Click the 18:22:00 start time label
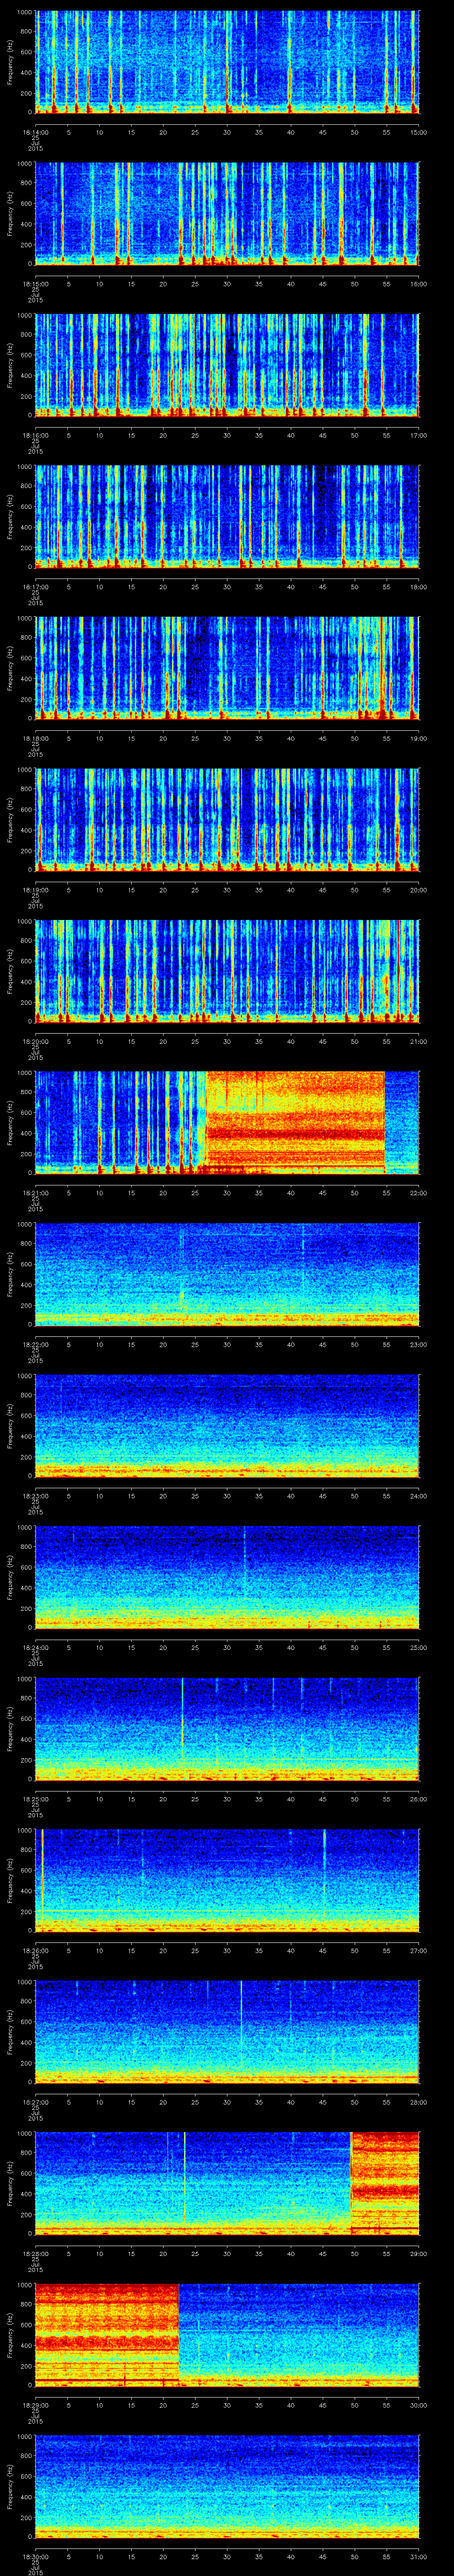 point(35,1344)
